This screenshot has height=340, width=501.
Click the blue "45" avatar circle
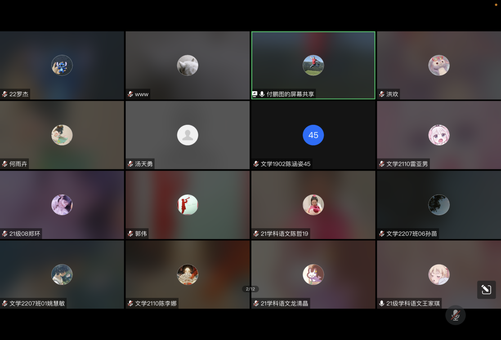[x=313, y=135]
